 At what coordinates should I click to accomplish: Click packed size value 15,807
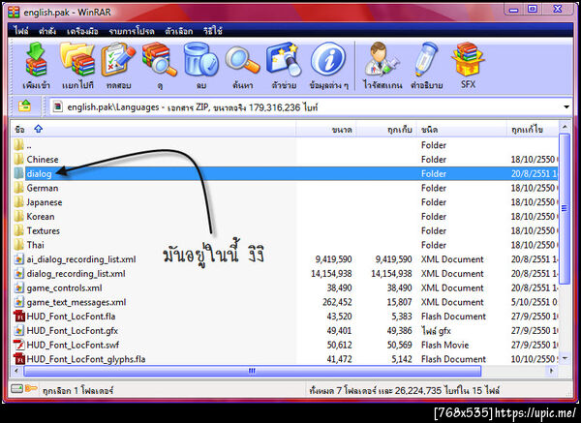click(399, 302)
